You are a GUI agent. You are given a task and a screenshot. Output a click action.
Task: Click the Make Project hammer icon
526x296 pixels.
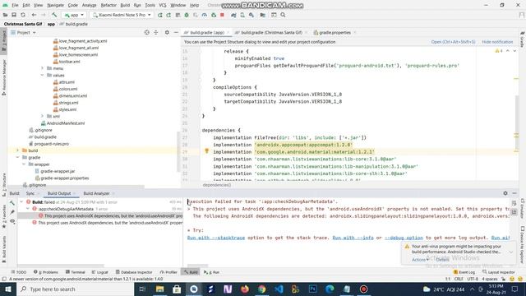(54, 15)
